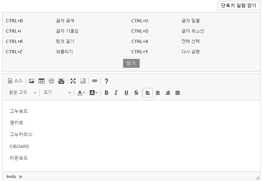Screen dimensions: 262x181
Task: Toggle underline formatting
Action: [126, 93]
